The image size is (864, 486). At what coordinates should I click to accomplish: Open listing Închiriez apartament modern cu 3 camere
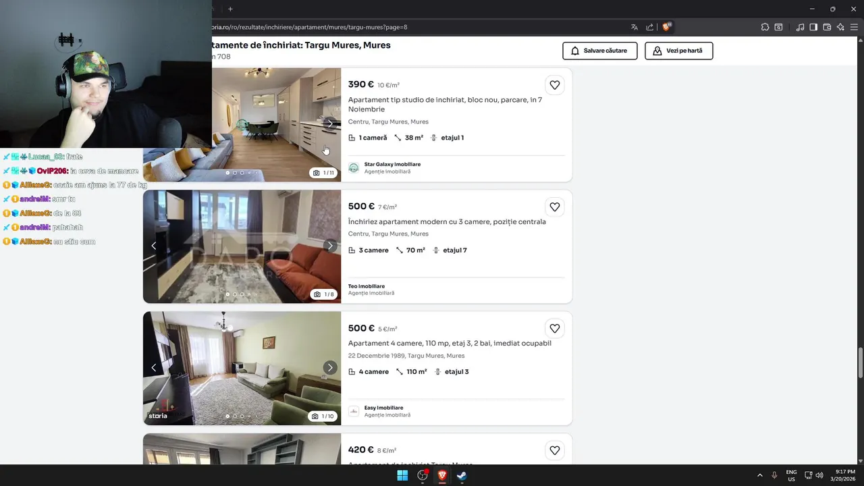447,221
